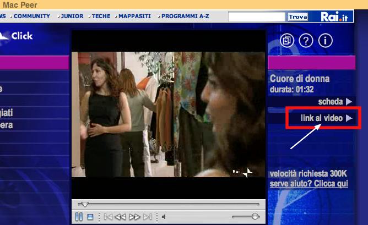Fast forward the video
Image resolution: width=368 pixels, height=225 pixels.
(134, 217)
